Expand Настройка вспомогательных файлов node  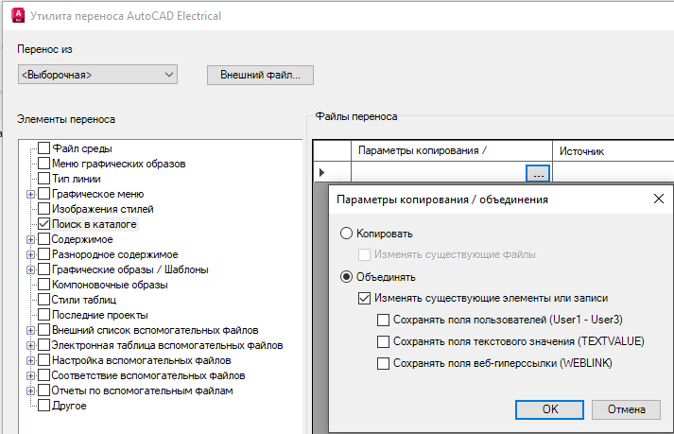(30, 360)
